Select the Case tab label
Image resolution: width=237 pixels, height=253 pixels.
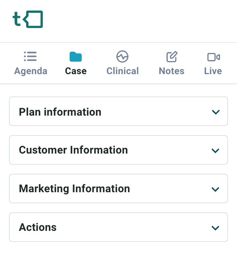tap(76, 71)
